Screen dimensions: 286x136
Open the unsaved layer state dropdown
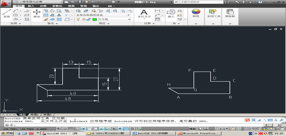click(103, 15)
